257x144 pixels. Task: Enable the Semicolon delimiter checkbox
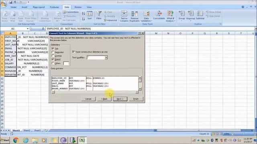tap(53, 52)
